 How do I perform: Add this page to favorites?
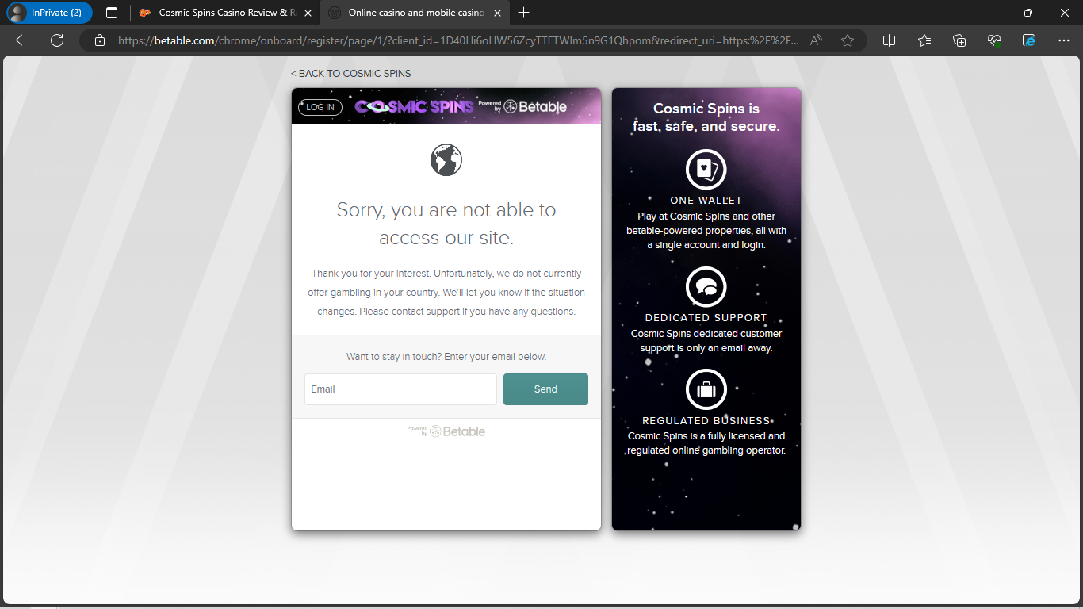click(848, 40)
